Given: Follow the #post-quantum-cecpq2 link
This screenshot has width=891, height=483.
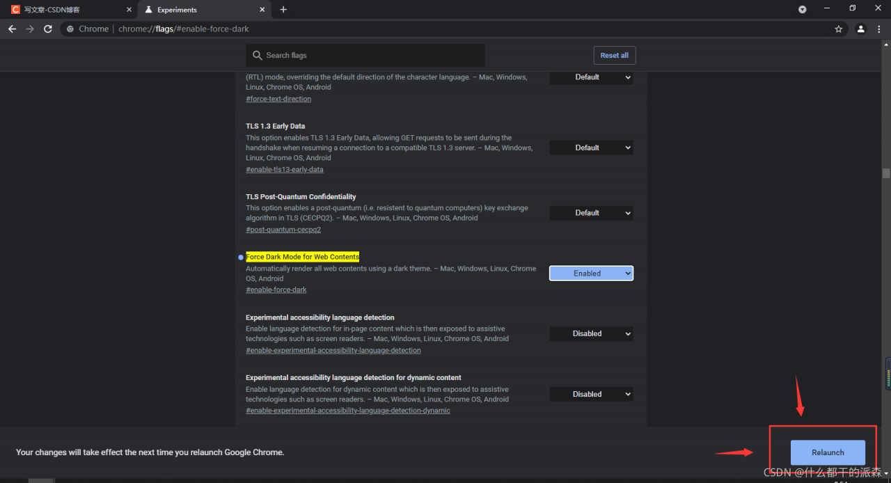Looking at the screenshot, I should [283, 230].
